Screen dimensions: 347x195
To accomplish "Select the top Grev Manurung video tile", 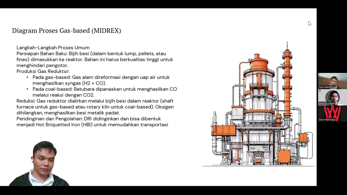I will click(332, 81).
